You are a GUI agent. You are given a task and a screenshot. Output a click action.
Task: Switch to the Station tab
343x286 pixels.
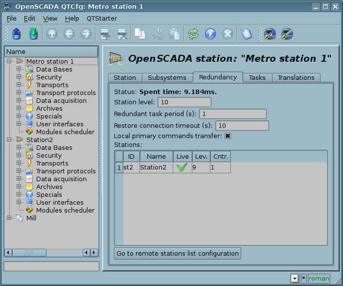point(125,78)
